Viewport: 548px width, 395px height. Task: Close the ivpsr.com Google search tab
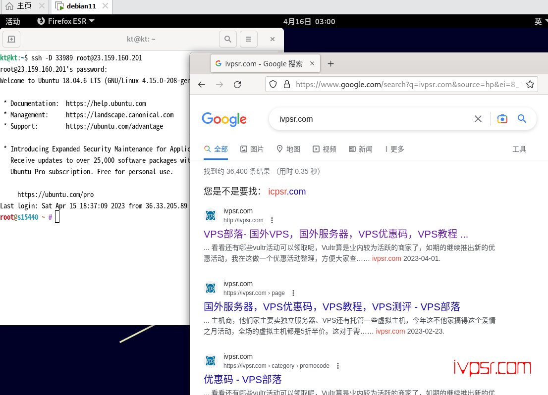(x=312, y=63)
